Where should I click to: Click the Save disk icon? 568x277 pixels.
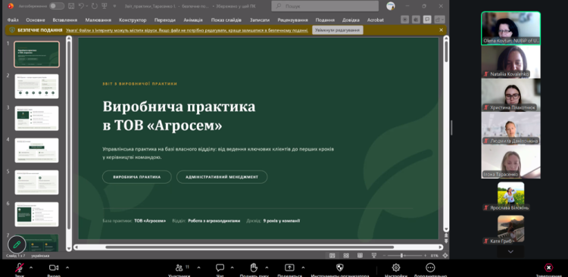point(71,6)
